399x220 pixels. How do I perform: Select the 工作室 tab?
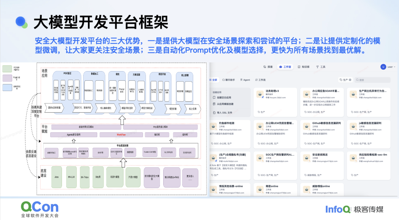click(285, 67)
